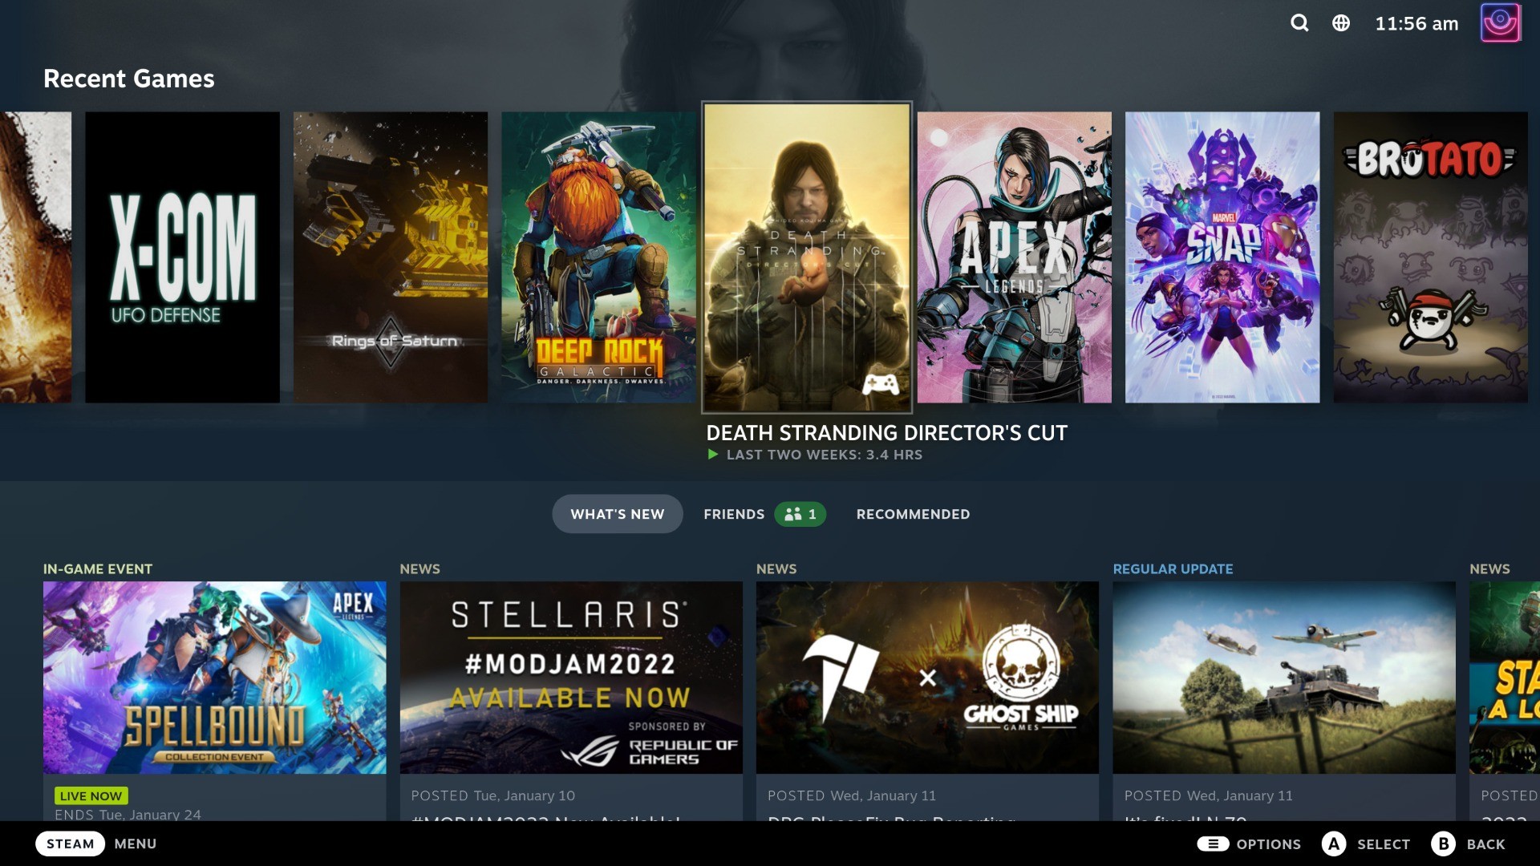Viewport: 1540px width, 866px height.
Task: Launch Deep Rock Galactic from recent games
Action: coord(598,257)
